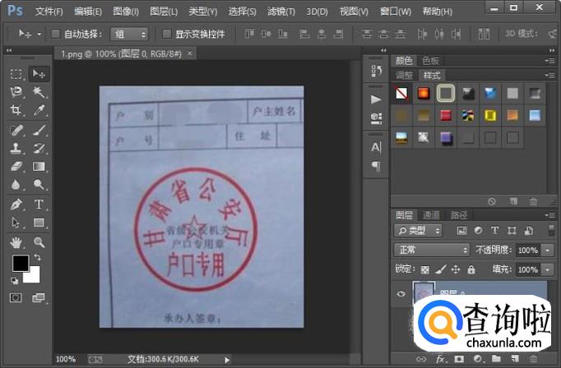Open the 类型 layer filter dropdown
561x368 pixels.
click(x=418, y=231)
